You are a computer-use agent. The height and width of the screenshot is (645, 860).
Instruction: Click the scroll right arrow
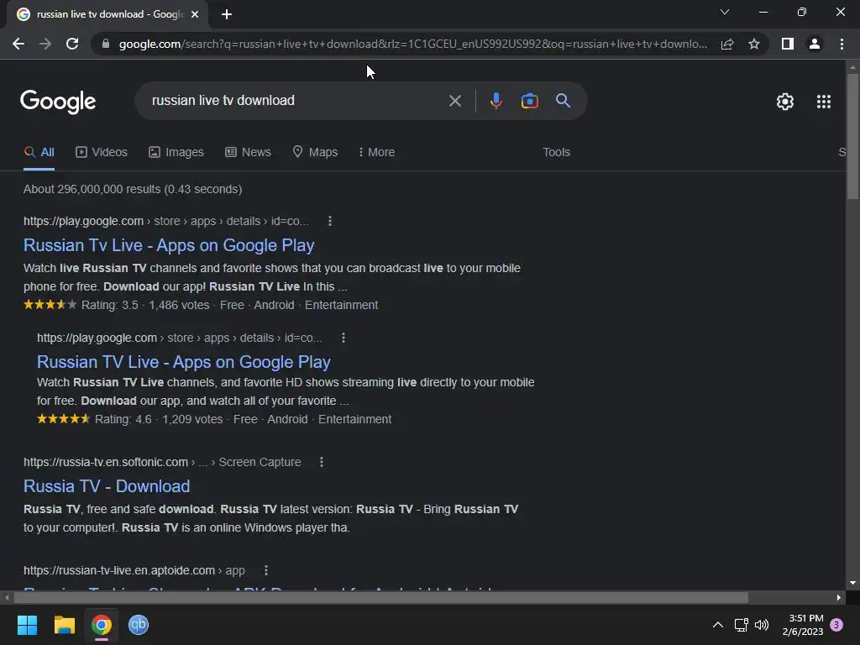tap(839, 597)
